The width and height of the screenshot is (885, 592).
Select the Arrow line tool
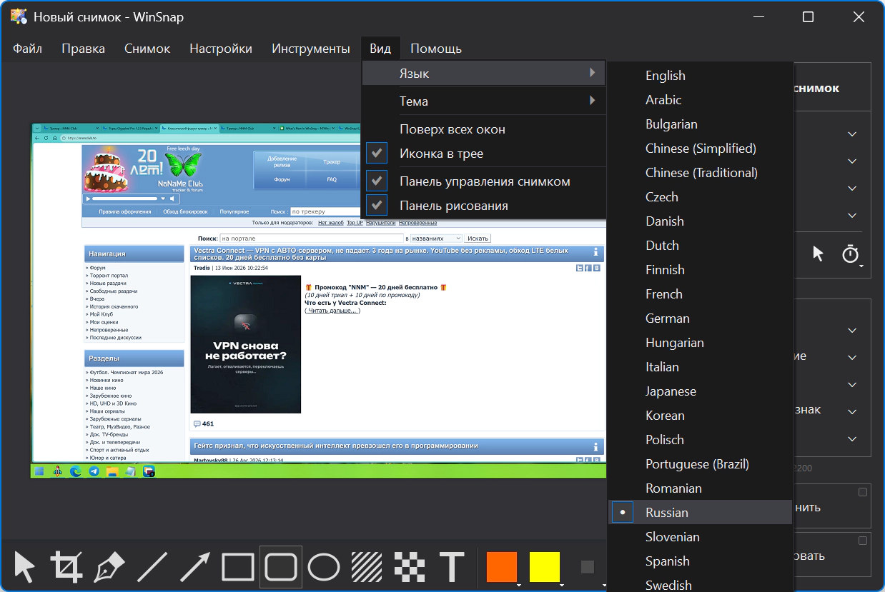pyautogui.click(x=195, y=567)
